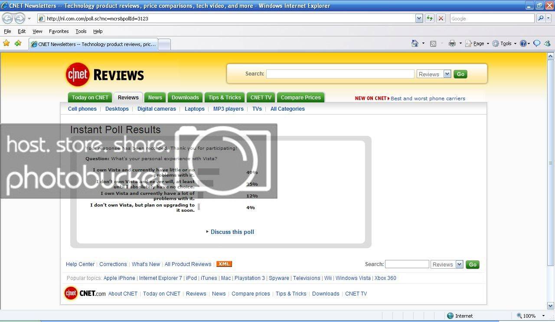Click the CNET.com footer logo
The height and width of the screenshot is (322, 555).
tap(85, 293)
